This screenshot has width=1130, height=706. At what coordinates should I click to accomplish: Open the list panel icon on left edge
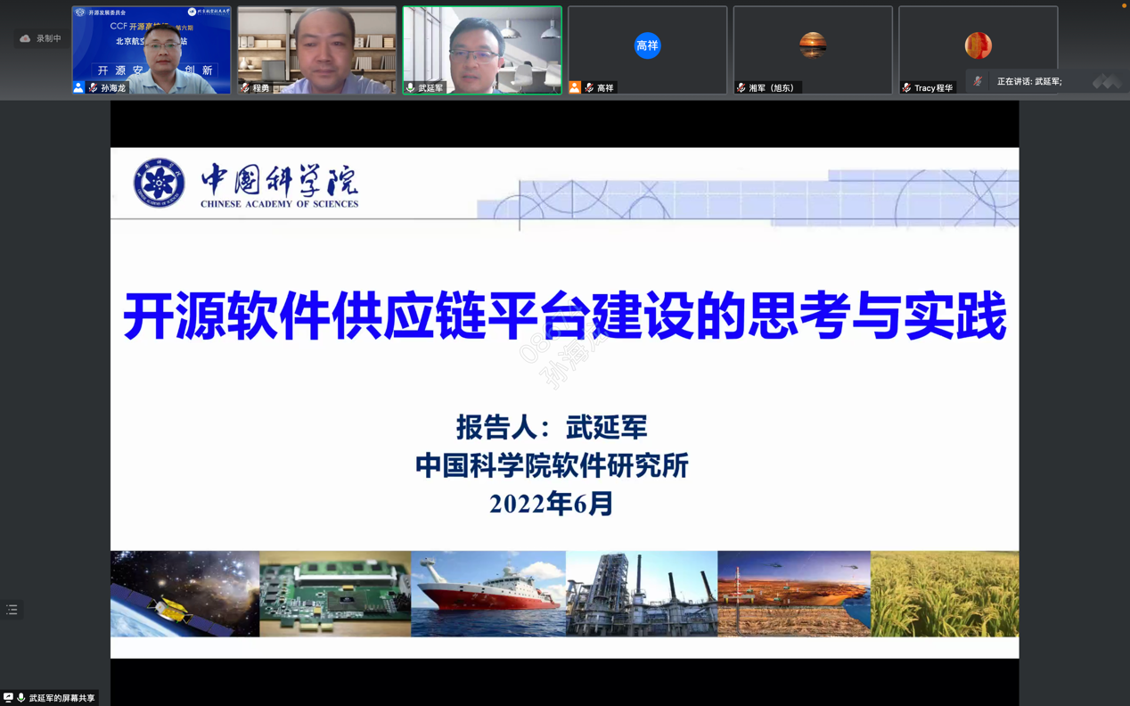pos(12,610)
